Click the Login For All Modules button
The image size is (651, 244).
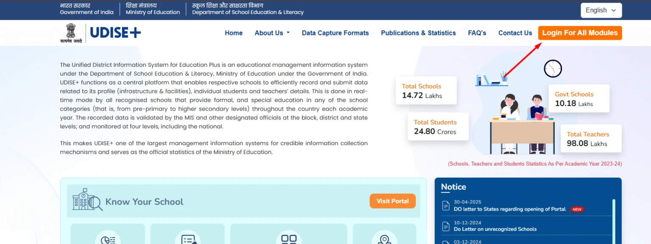point(580,33)
